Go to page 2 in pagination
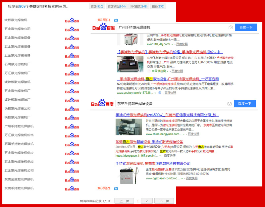The image size is (265, 207). pyautogui.click(x=146, y=201)
